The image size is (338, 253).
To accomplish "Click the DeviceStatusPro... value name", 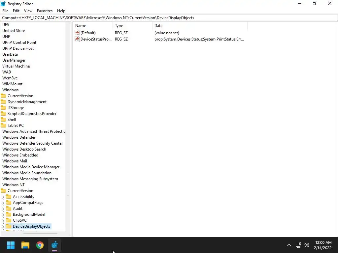I will (x=96, y=39).
